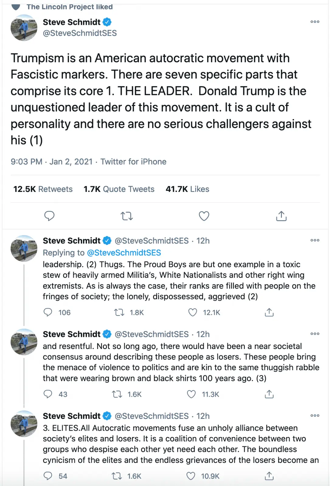Open more menu on the ELITES tweet

coord(315,416)
